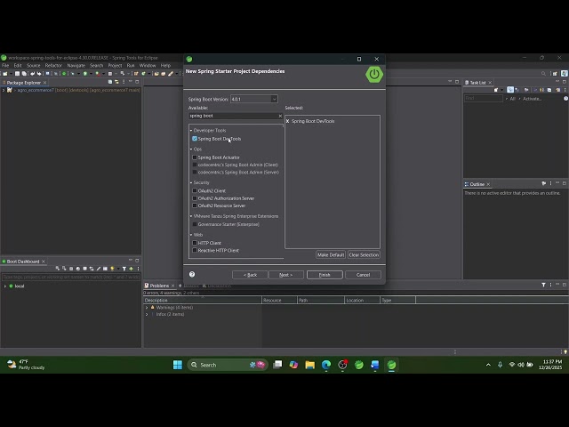Click the main toolbar search magnifier
569x427 pixels.
tap(543, 74)
